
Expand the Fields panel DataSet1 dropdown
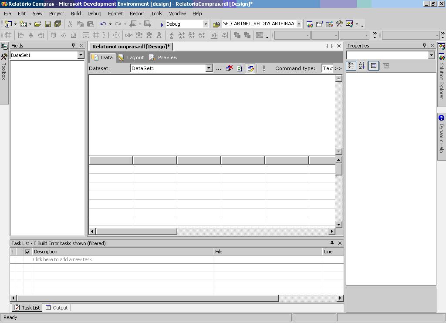coord(81,55)
